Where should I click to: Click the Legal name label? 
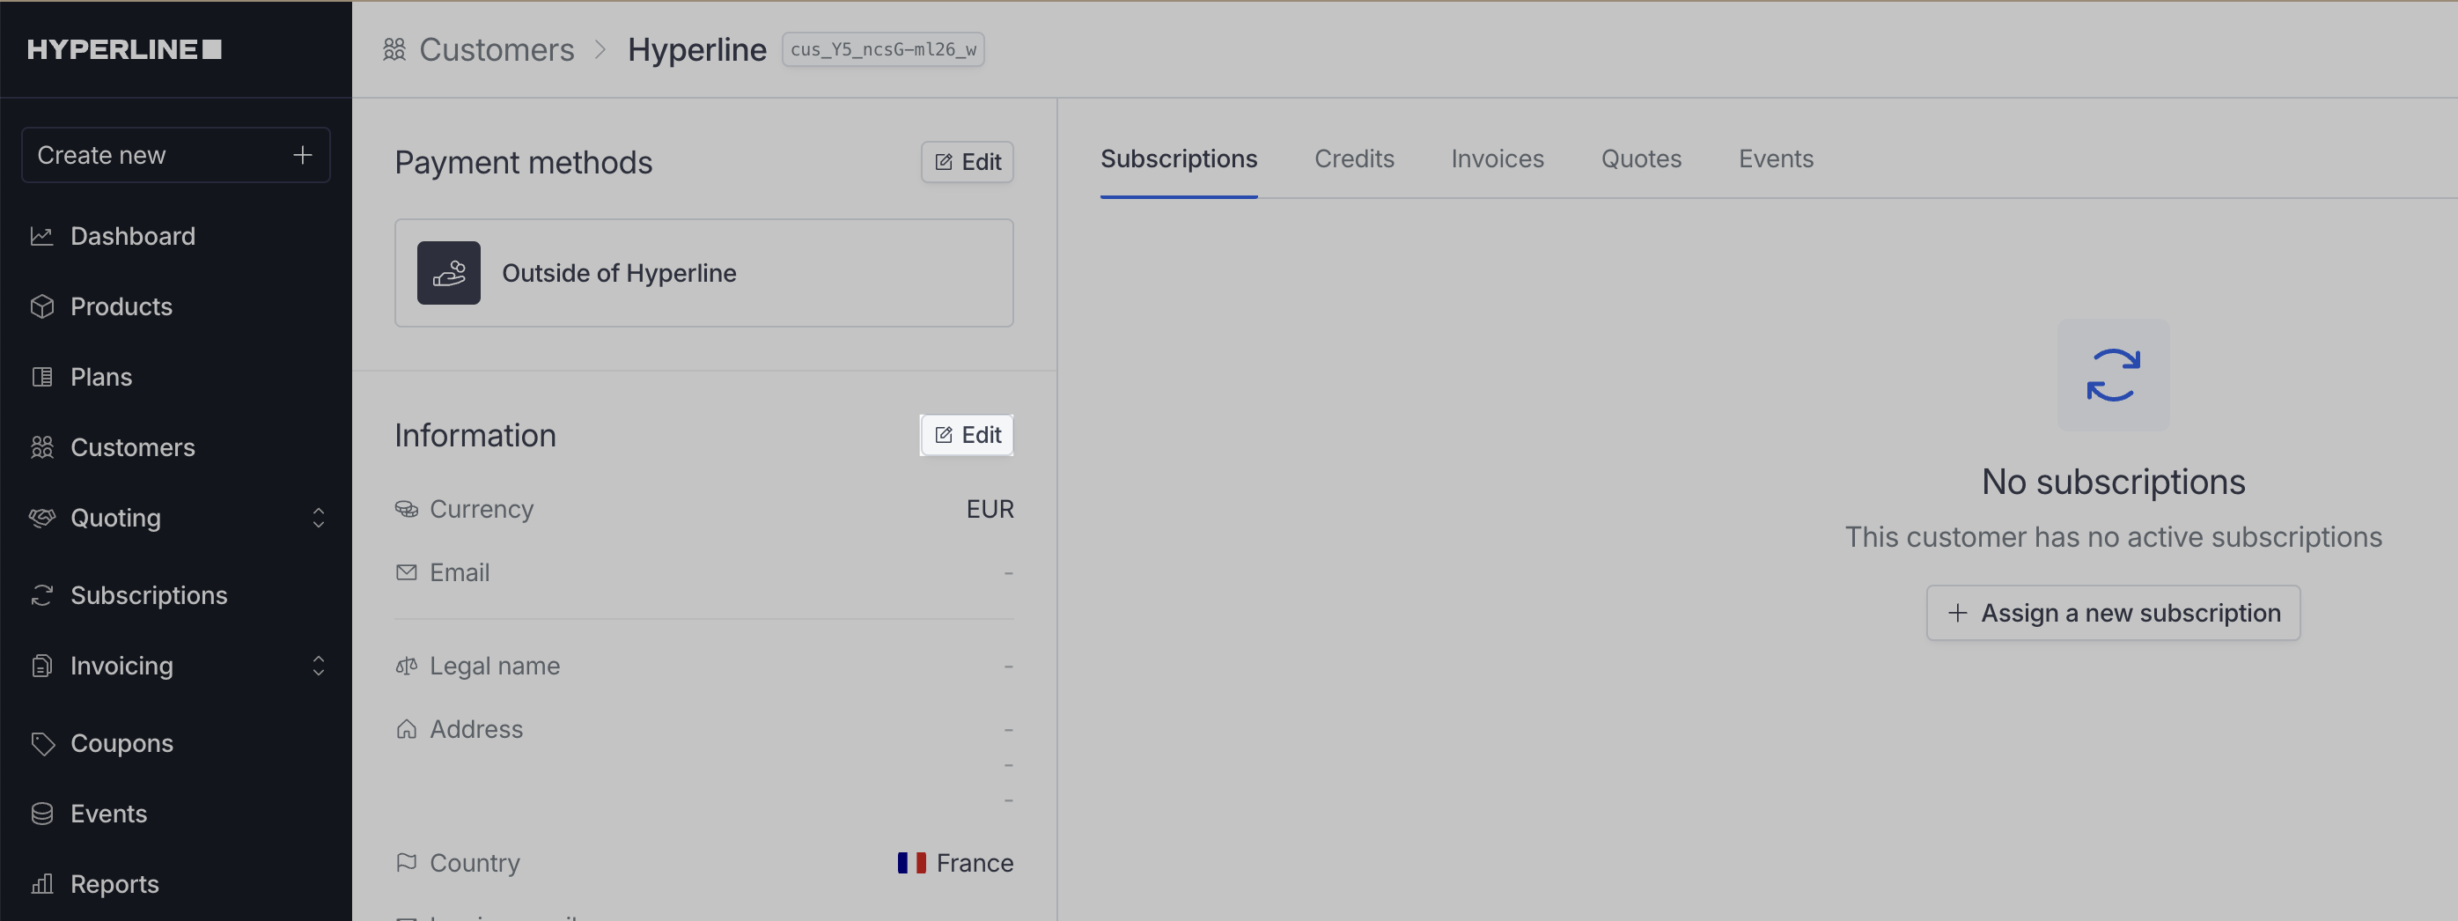[494, 666]
